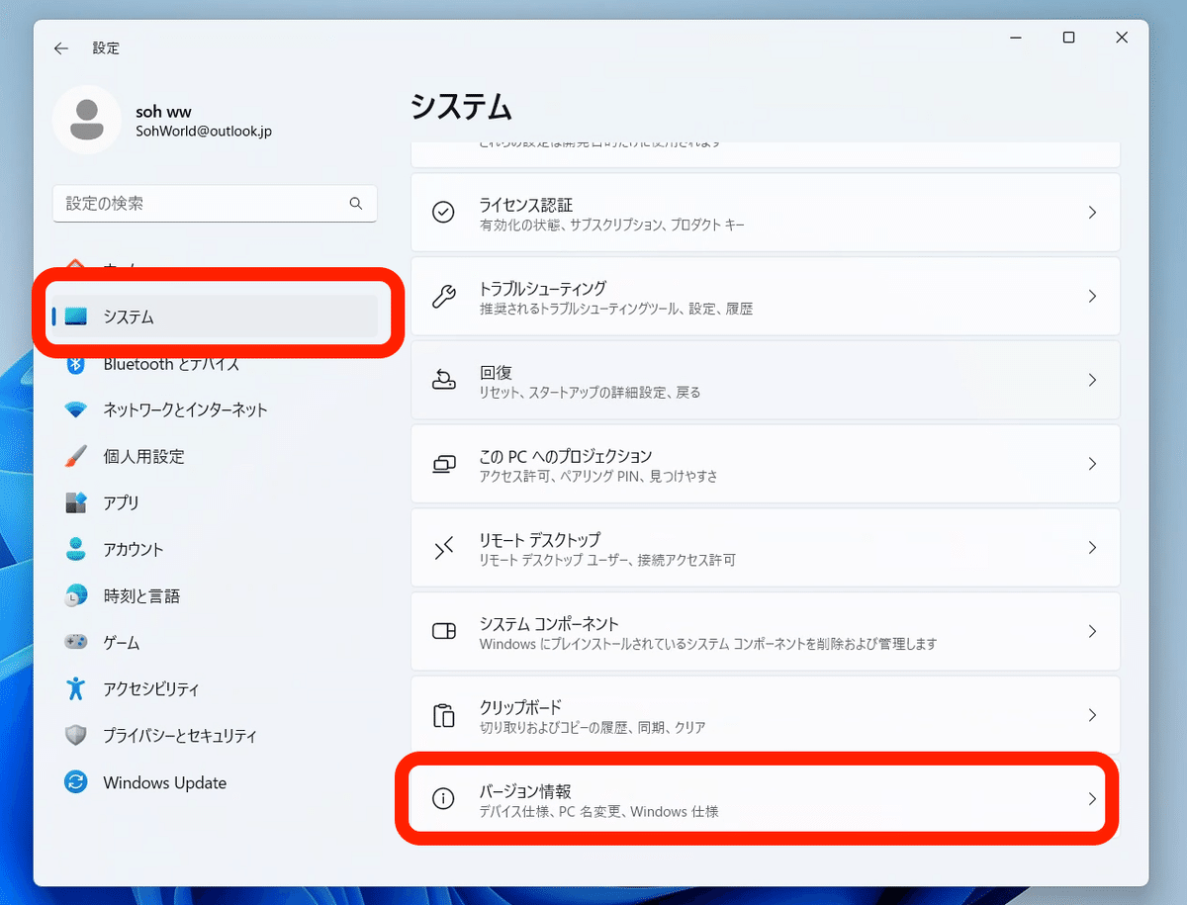Open リモート デスクトップ title text
Viewport: 1187px width, 905px height.
(539, 540)
